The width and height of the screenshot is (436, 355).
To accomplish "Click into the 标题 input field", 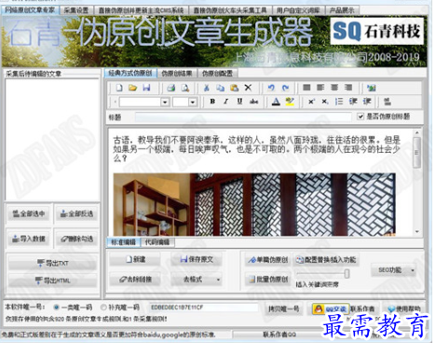I will point(243,117).
